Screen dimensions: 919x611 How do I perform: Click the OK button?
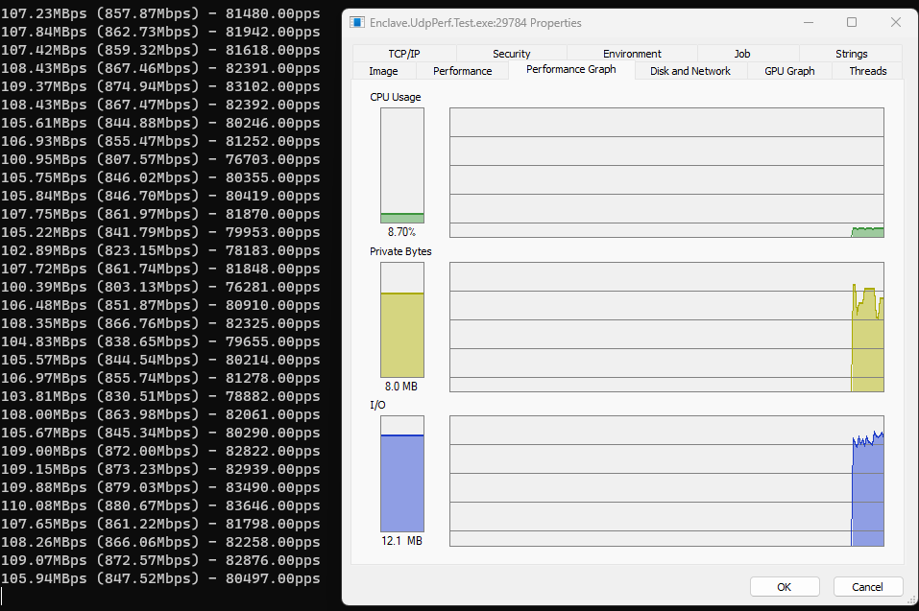785,587
